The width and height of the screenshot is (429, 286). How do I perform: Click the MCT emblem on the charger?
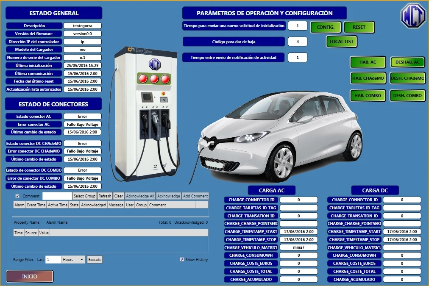click(x=154, y=64)
